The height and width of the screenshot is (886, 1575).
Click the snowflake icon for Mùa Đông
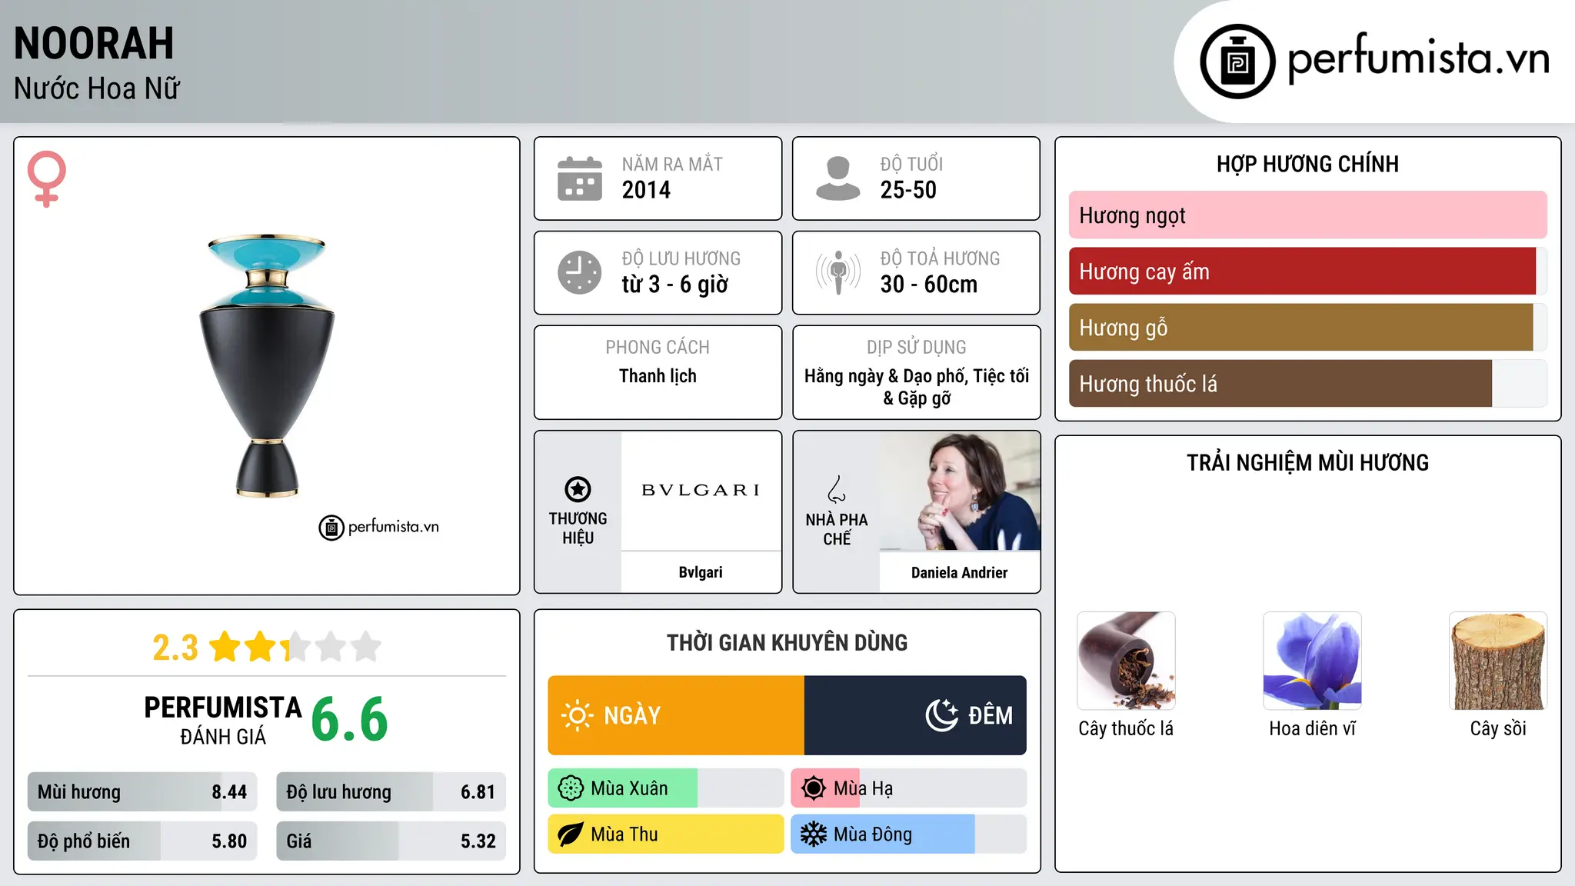pyautogui.click(x=814, y=834)
